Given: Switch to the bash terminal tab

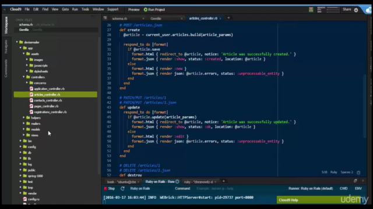Looking at the screenshot, I should pos(121,182).
